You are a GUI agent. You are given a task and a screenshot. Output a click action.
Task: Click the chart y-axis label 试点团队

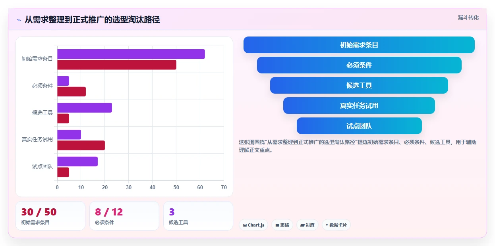[x=43, y=167]
